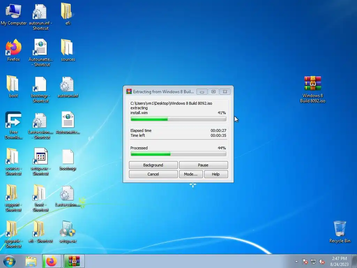Click WinRAR icon in extraction dialog title

[129, 91]
